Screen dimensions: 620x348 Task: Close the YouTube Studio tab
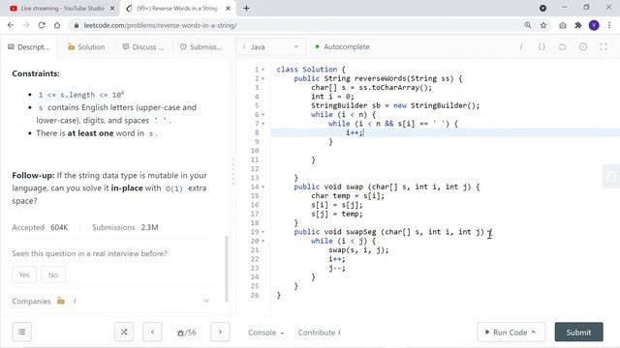coord(112,8)
